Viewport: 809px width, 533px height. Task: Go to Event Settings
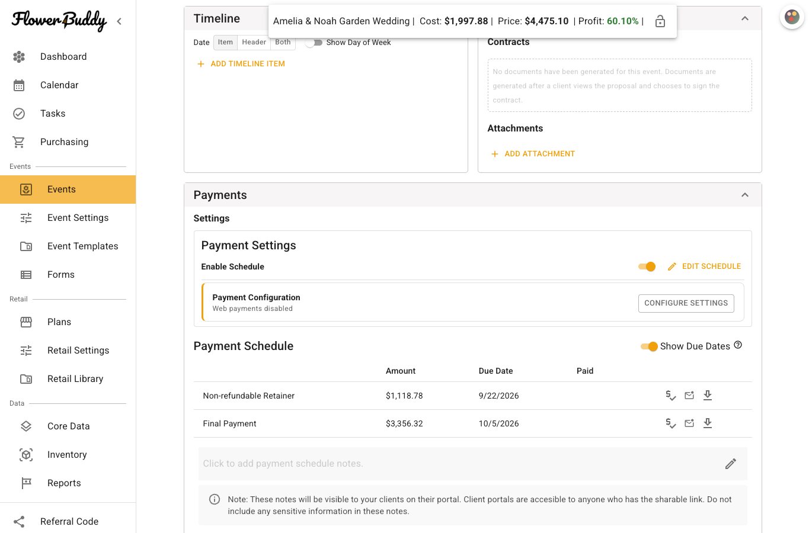(68, 218)
